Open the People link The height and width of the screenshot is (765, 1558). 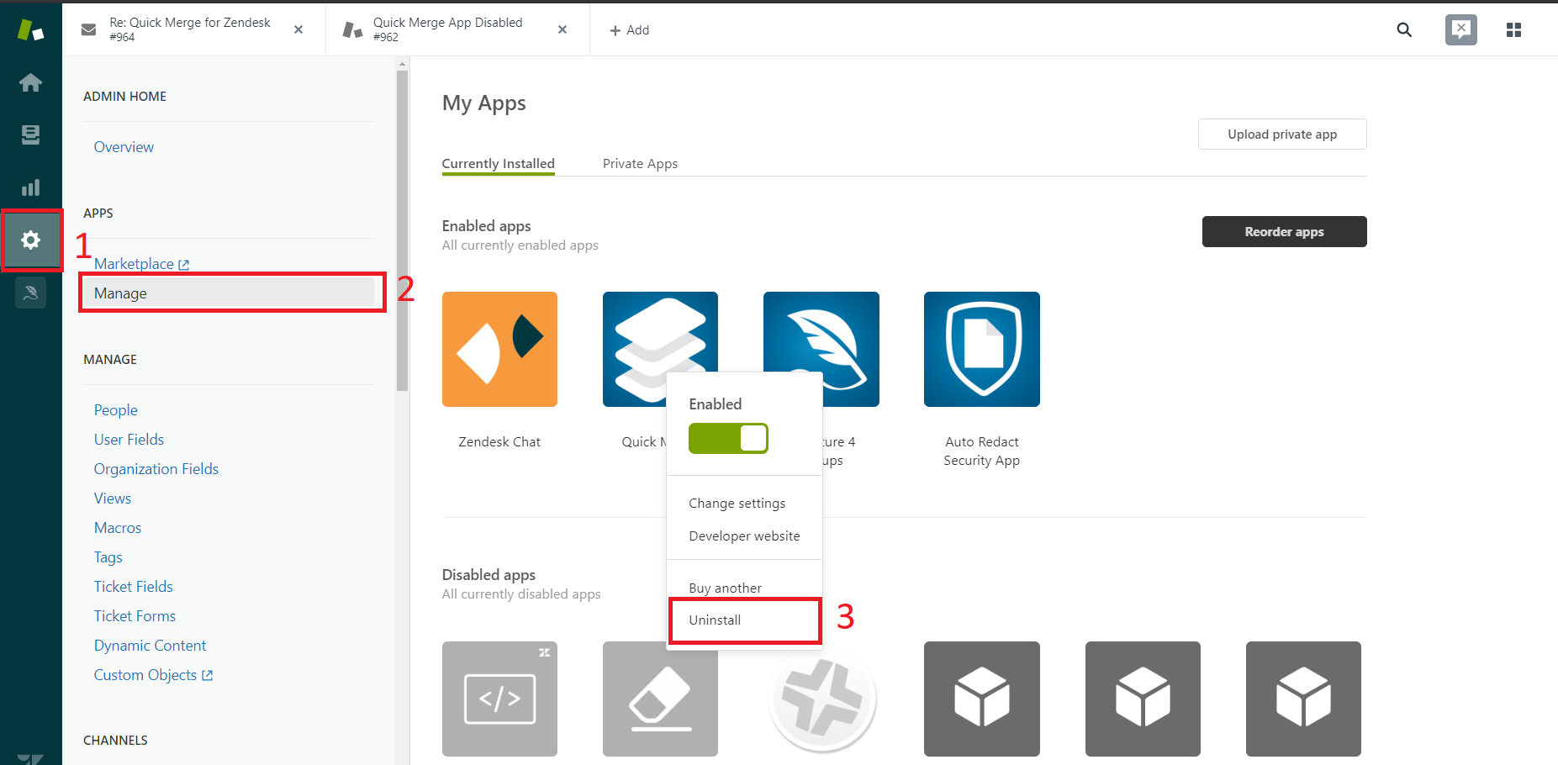pyautogui.click(x=115, y=410)
